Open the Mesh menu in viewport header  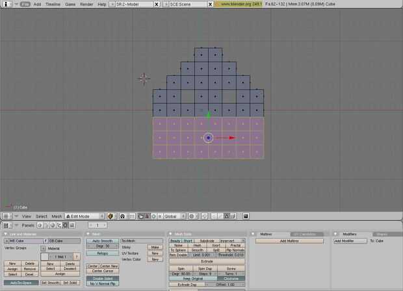coord(57,216)
